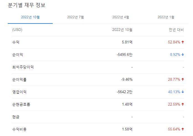Click the 28.77% year-over-year change
Image resolution: width=193 pixels, height=136 pixels.
click(174, 80)
